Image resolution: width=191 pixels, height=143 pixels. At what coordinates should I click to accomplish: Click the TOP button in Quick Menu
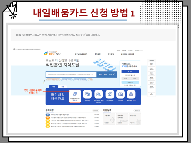point(151,94)
